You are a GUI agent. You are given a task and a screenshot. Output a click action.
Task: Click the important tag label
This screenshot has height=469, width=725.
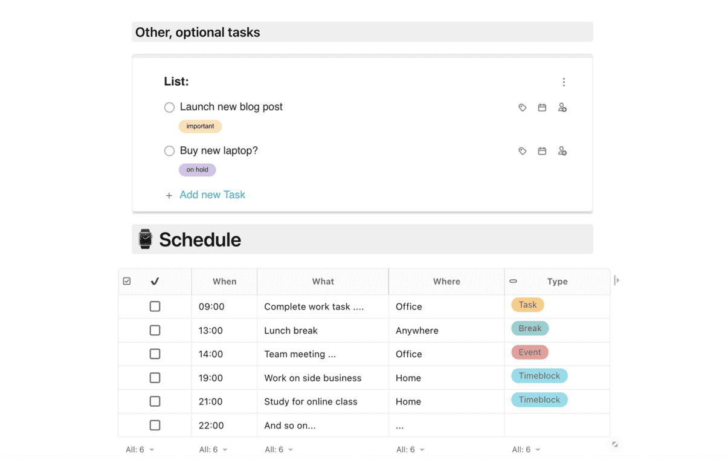tap(200, 126)
